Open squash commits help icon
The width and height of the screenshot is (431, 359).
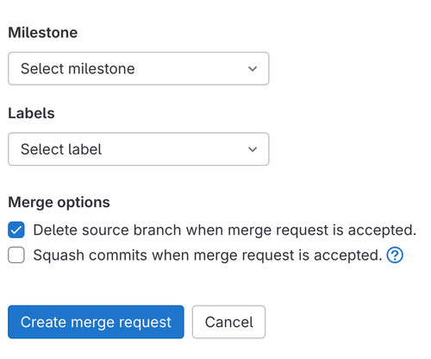(x=395, y=255)
